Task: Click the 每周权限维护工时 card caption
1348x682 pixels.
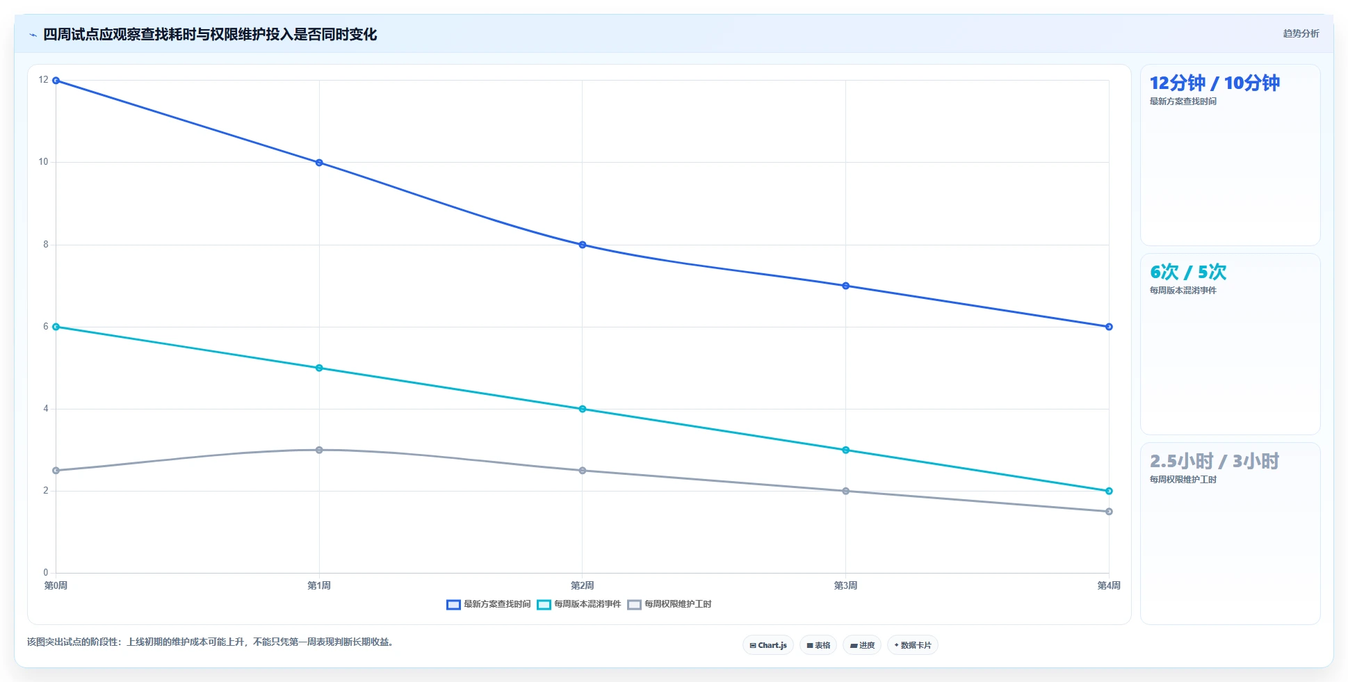Action: coord(1183,480)
